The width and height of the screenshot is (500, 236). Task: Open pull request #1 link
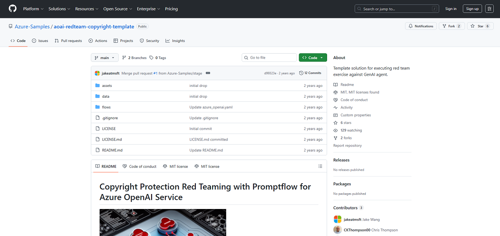coord(155,73)
